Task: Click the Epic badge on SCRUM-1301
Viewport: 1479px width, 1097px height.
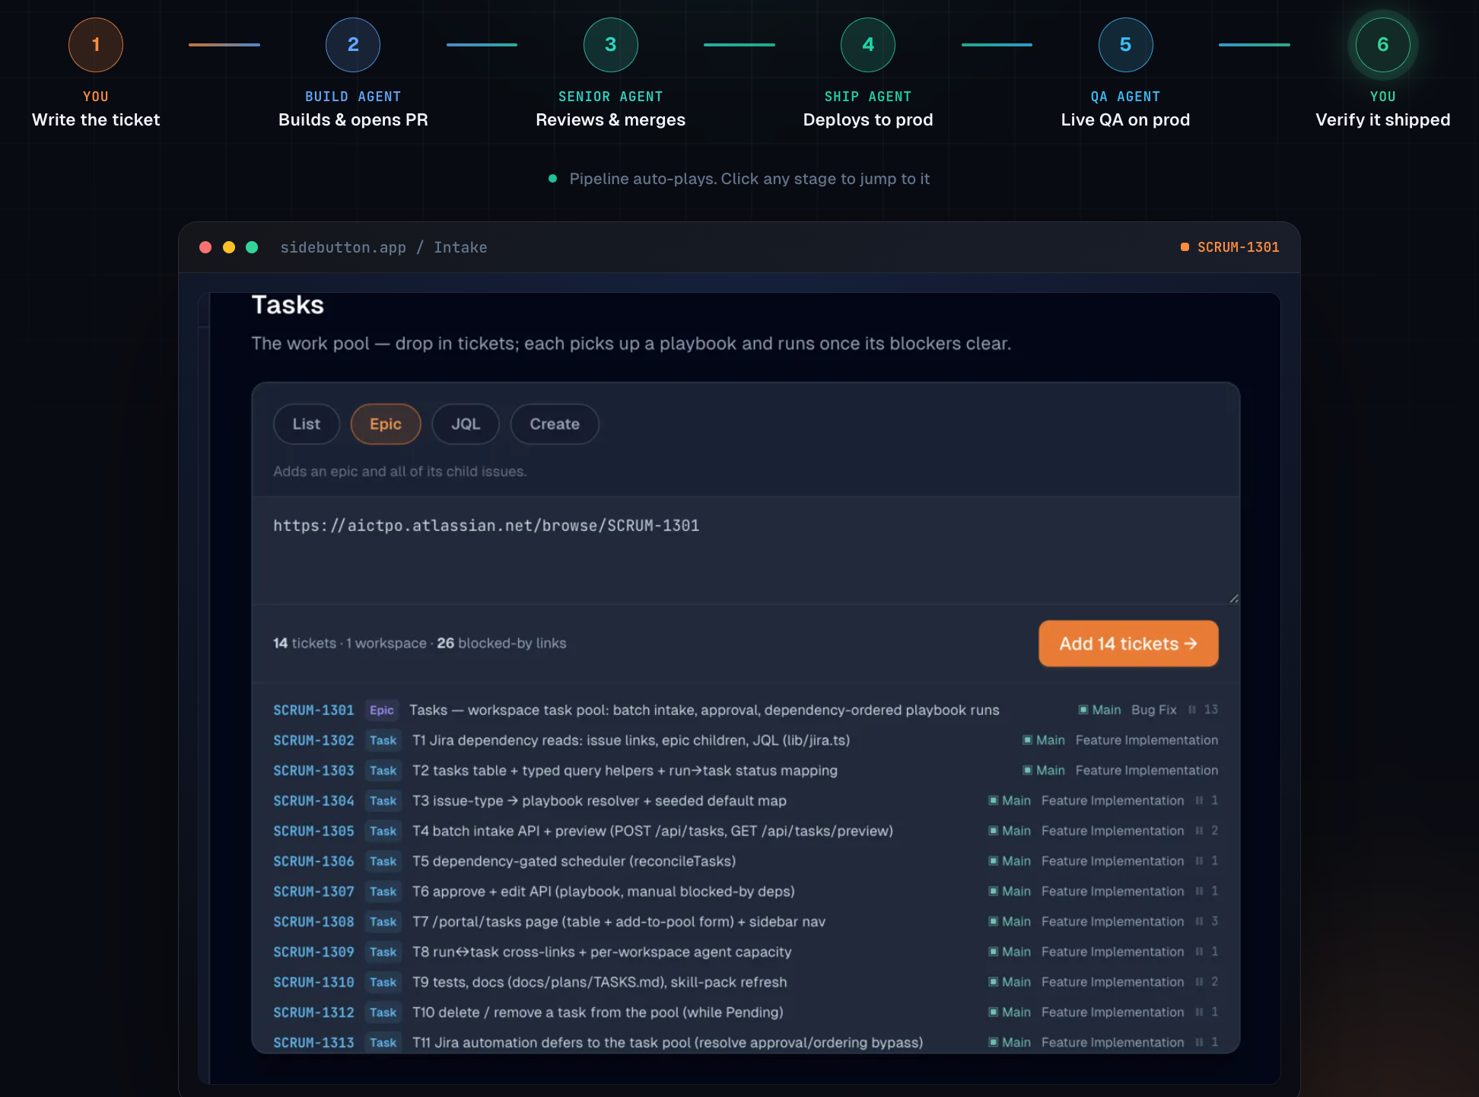Action: [382, 710]
